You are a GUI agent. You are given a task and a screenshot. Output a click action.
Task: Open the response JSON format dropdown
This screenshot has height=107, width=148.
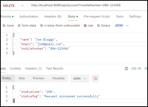tap(80, 78)
